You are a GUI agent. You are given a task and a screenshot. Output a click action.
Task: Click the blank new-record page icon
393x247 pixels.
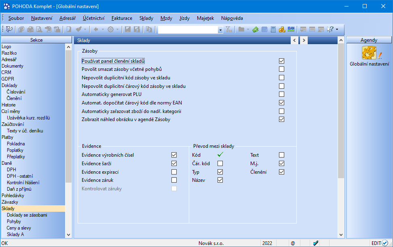[69, 30]
